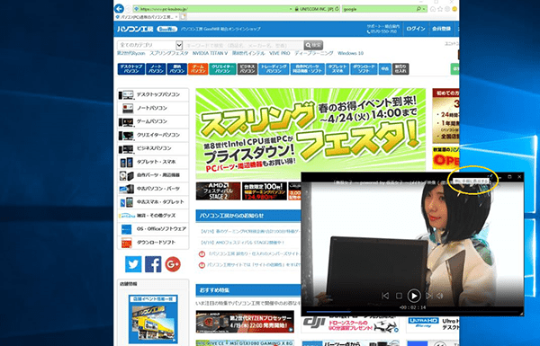Open the NVIDIA TITAN V keyword link
The height and width of the screenshot is (346, 540).
coord(210,53)
